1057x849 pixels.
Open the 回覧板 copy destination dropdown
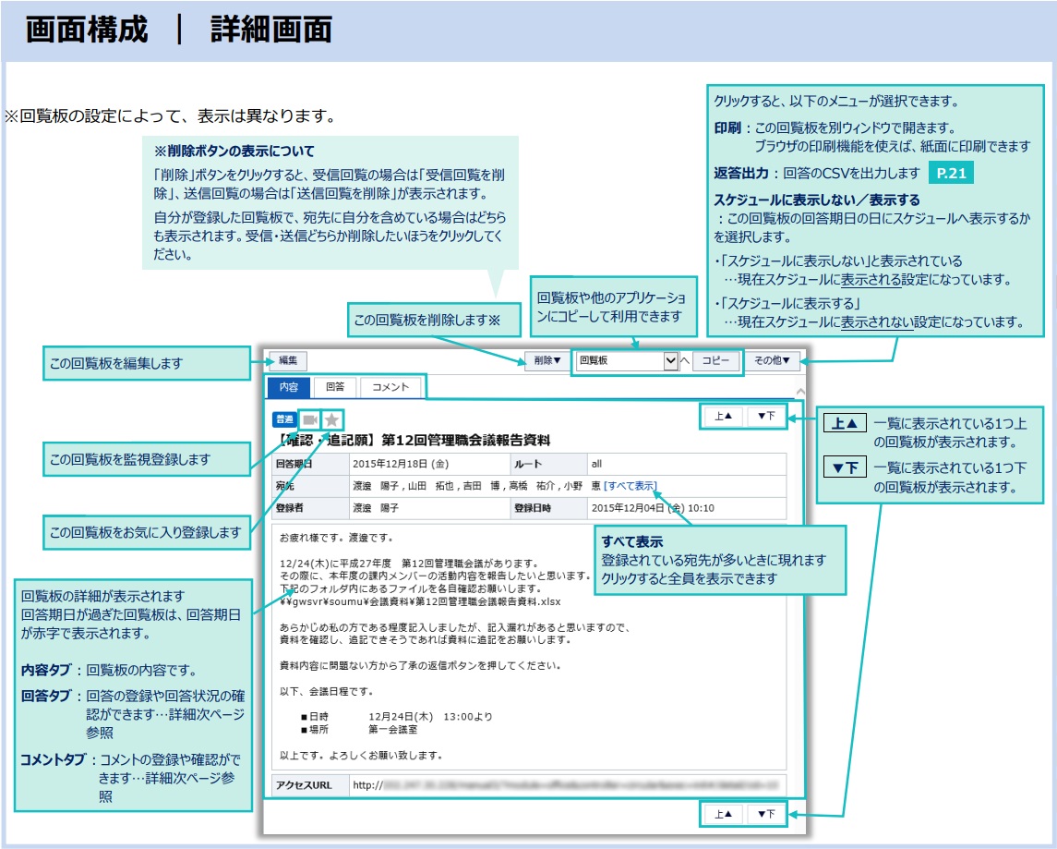tap(628, 360)
